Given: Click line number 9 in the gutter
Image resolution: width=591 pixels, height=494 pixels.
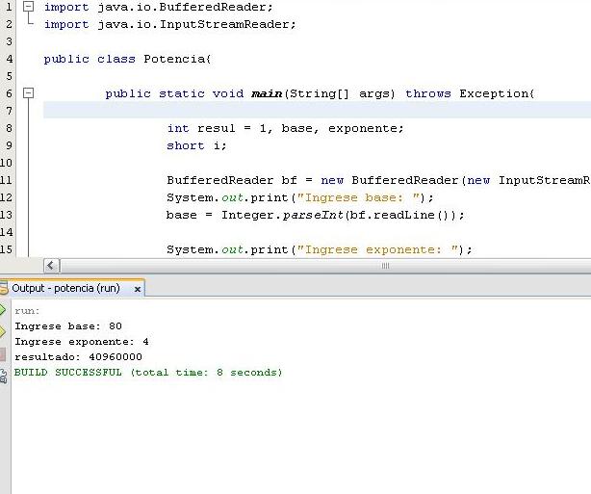Looking at the screenshot, I should pos(9,145).
